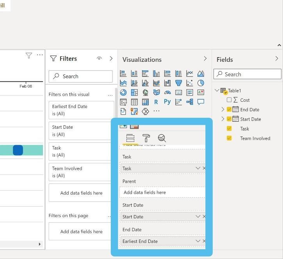Collapse the ribbon with the up caret
The image size is (283, 259).
click(279, 45)
